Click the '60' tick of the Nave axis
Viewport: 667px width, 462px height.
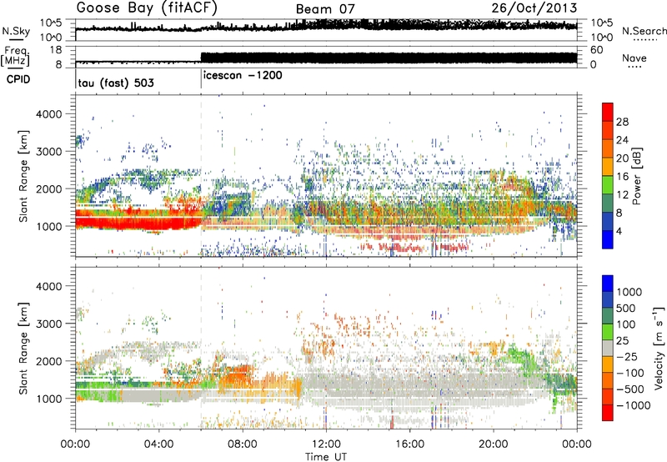point(597,50)
